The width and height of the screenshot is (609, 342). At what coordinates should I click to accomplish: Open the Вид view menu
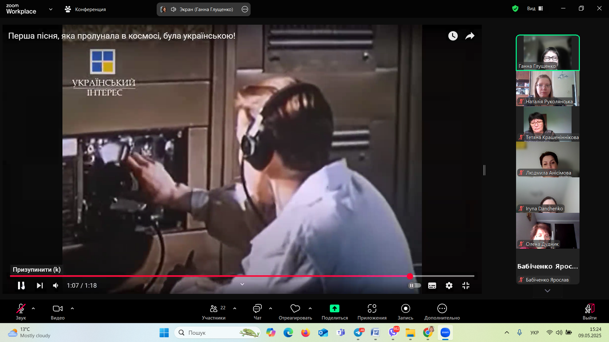click(x=535, y=9)
